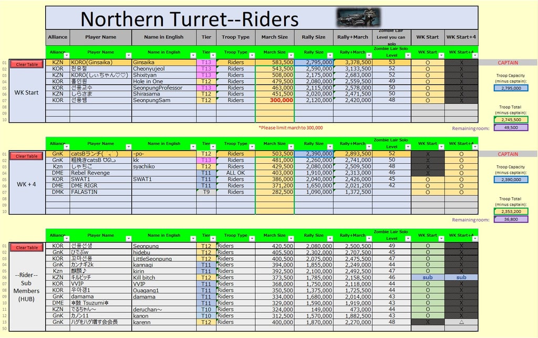Select English name cell kannagi
The image size is (538, 338).
click(x=164, y=265)
